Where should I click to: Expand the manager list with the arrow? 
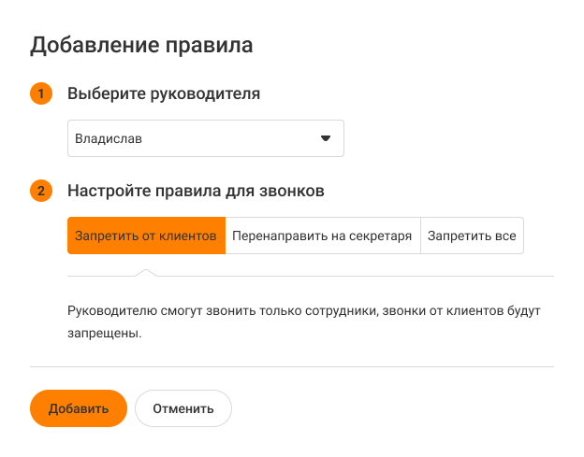pyautogui.click(x=326, y=138)
